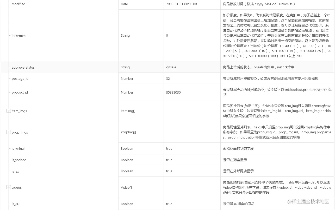This screenshot has height=210, width=335.
Task: Select the increment field row
Action: (x=19, y=36)
